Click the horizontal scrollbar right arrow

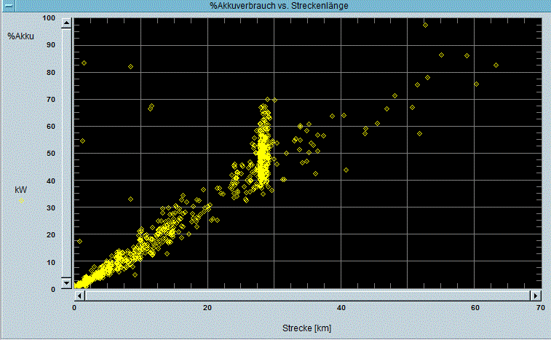pyautogui.click(x=536, y=296)
